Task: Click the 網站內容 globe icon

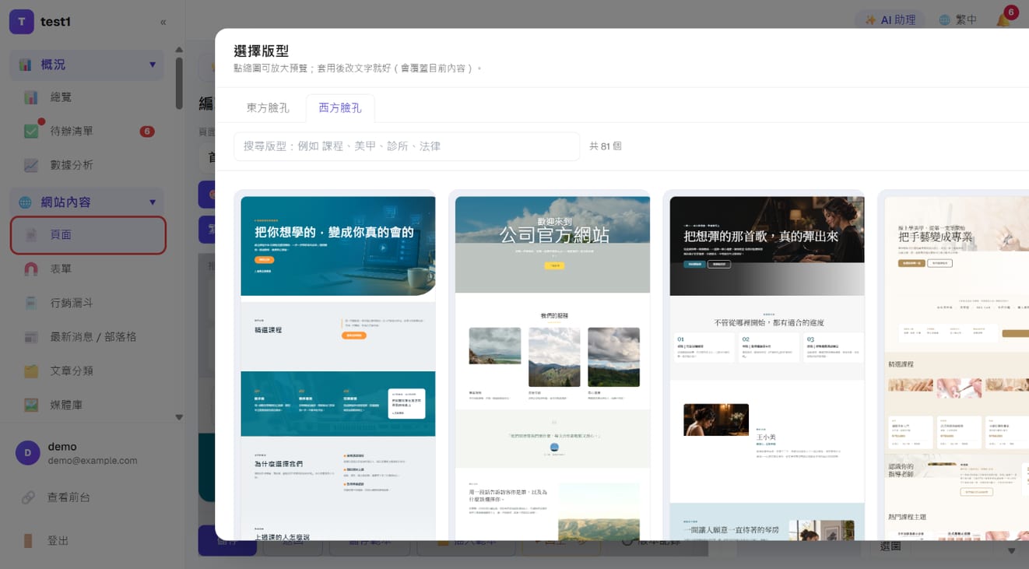Action: pos(26,202)
